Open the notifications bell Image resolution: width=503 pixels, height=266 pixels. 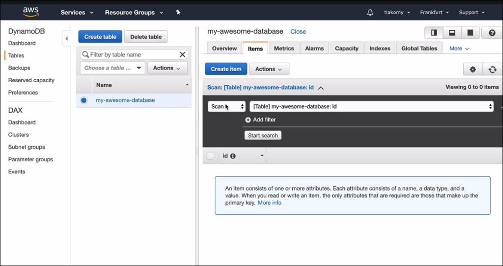click(x=370, y=12)
